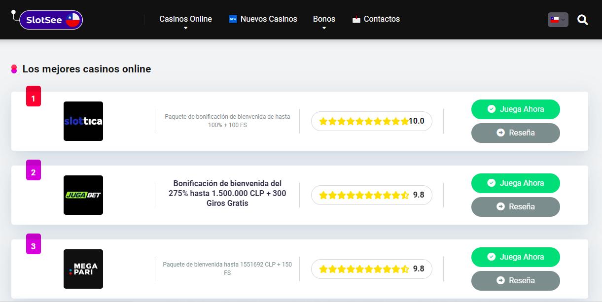Screen dimensions: 602x302
Task: Click the envelope icon beside Contactos
Action: pyautogui.click(x=356, y=20)
